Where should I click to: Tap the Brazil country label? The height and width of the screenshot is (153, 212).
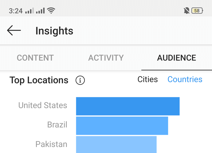tap(57, 125)
